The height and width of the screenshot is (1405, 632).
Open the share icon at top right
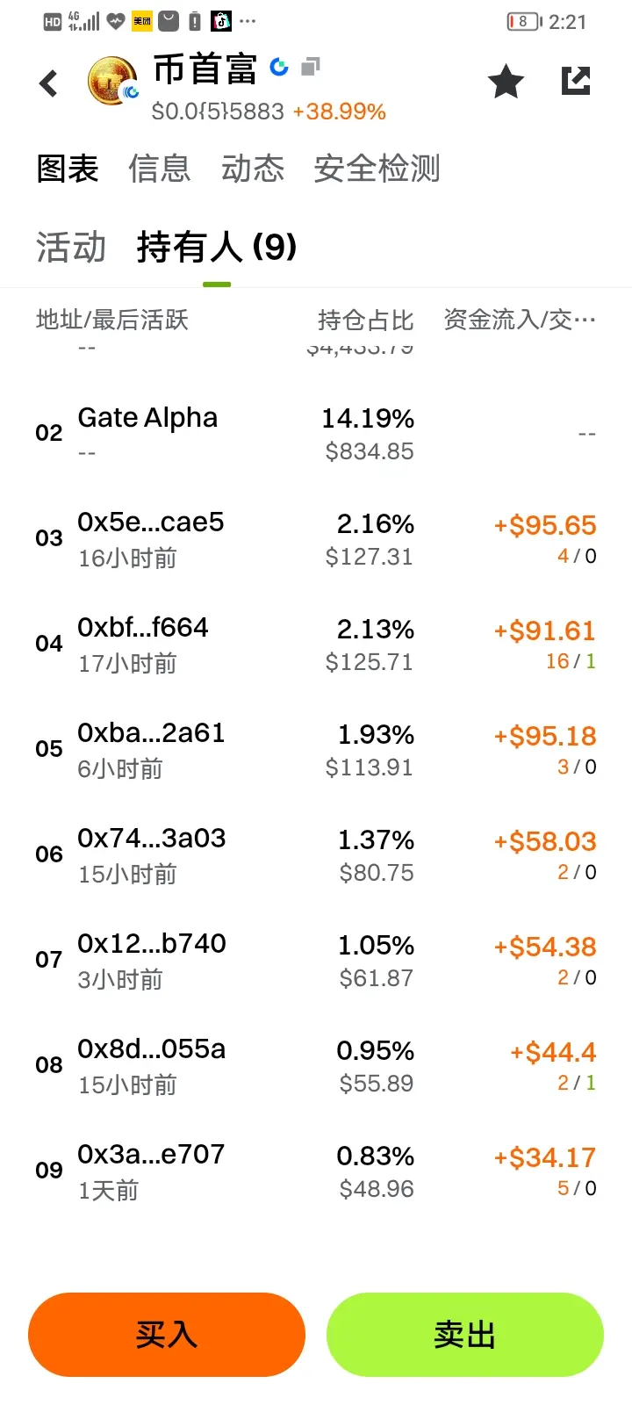click(576, 81)
